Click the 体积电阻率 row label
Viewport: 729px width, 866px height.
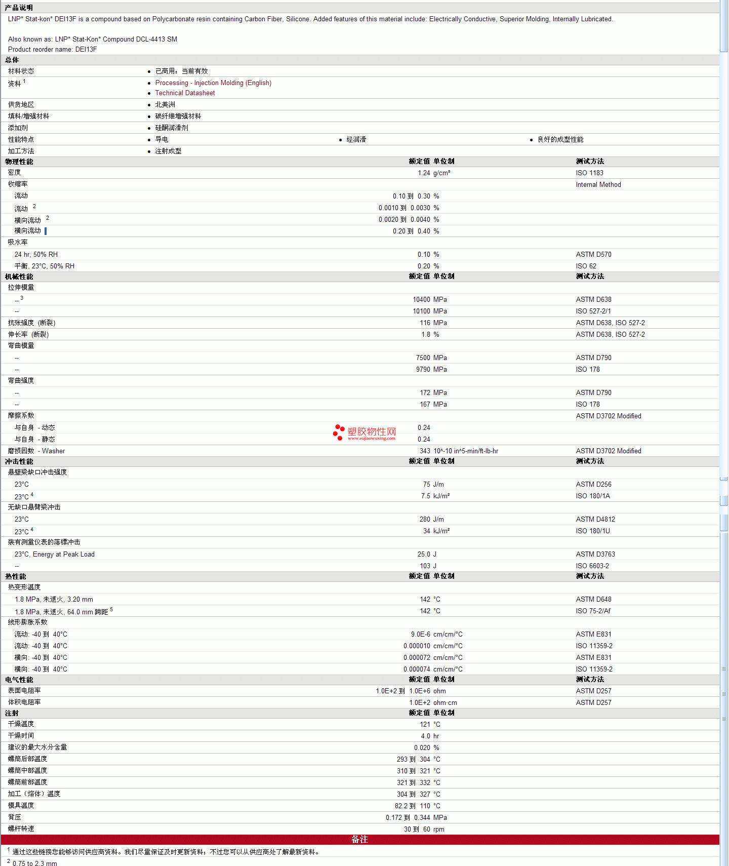[x=24, y=702]
